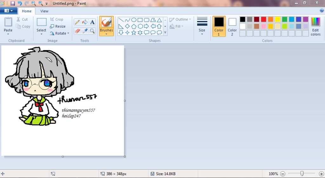The width and height of the screenshot is (325, 178).
Task: Open the Select dropdown arrow
Action: pos(41,34)
